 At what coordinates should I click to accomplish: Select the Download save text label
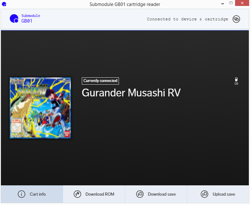pos(161,194)
